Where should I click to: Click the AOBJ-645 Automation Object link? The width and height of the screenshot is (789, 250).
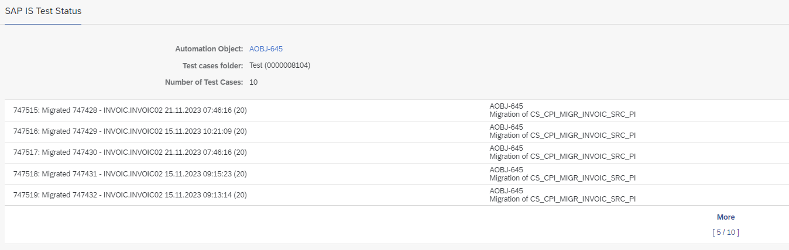click(266, 49)
